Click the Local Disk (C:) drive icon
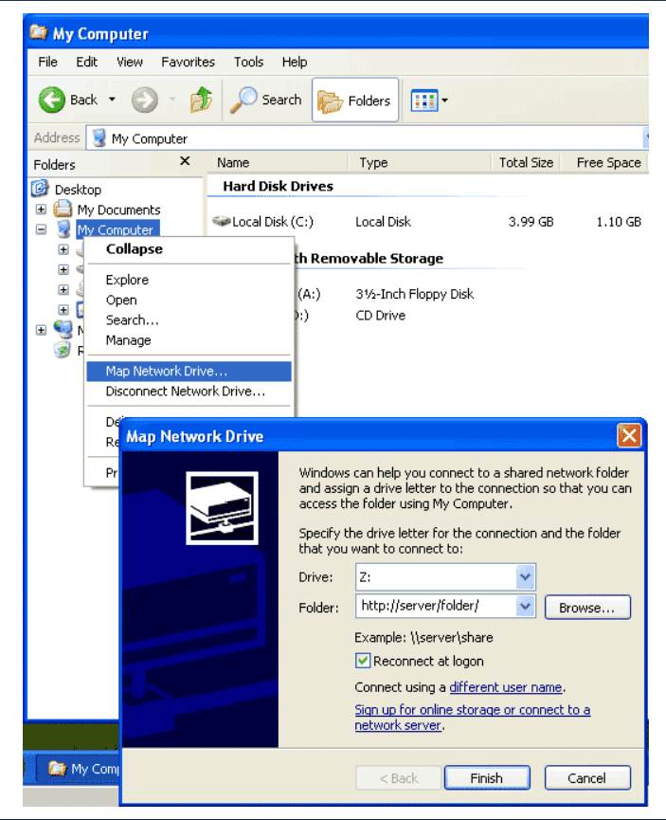 (x=222, y=221)
